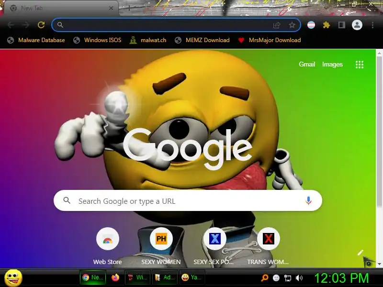Open the volume speaker tray icon
This screenshot has height=287, width=383.
pos(299,278)
